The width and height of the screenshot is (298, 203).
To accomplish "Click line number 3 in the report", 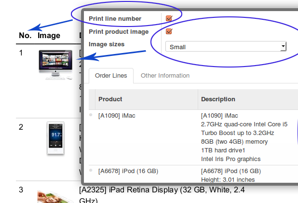I will 21,189.
